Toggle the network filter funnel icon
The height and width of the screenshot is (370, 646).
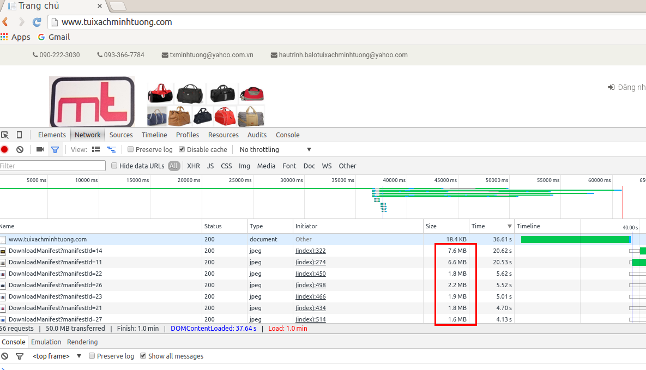click(x=55, y=149)
